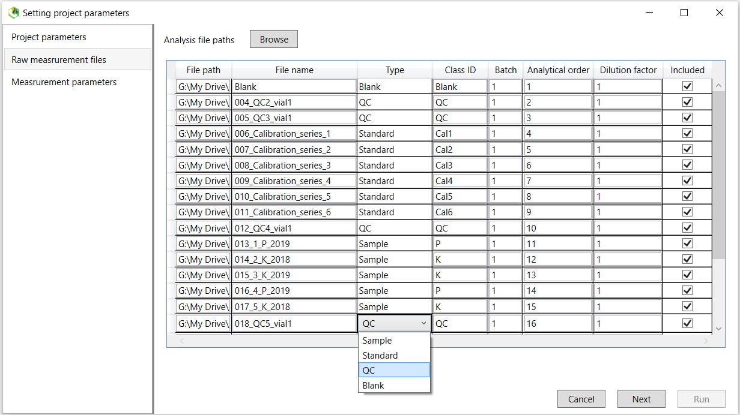Uncheck Included for the Blank row
This screenshot has height=415, width=740.
(687, 86)
